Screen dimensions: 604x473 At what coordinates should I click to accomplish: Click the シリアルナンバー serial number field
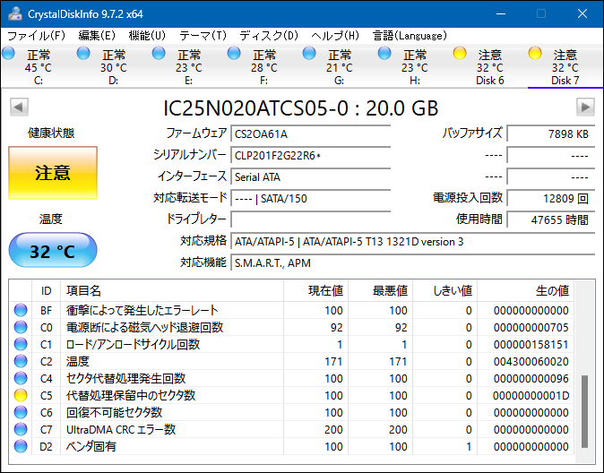point(310,155)
